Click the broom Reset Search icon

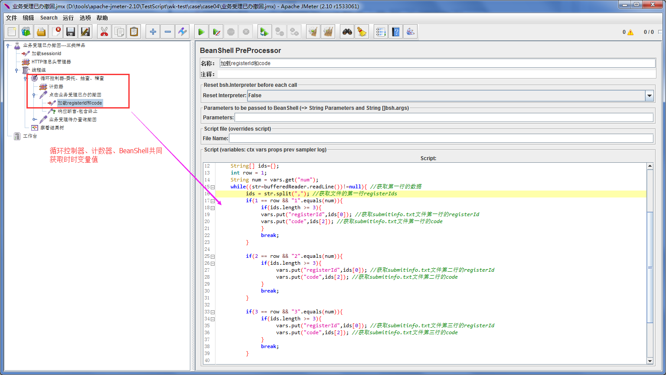click(x=362, y=32)
